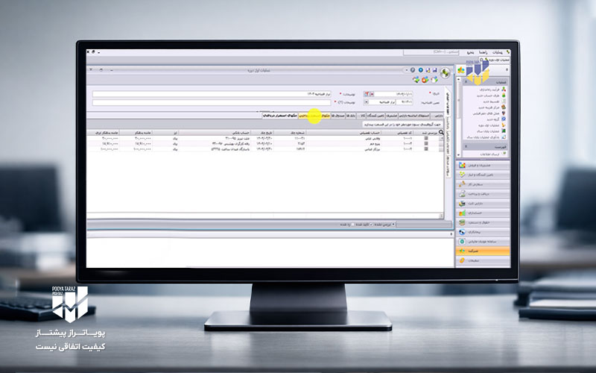Click the question mark help icon
596x373 pixels.
413,70
